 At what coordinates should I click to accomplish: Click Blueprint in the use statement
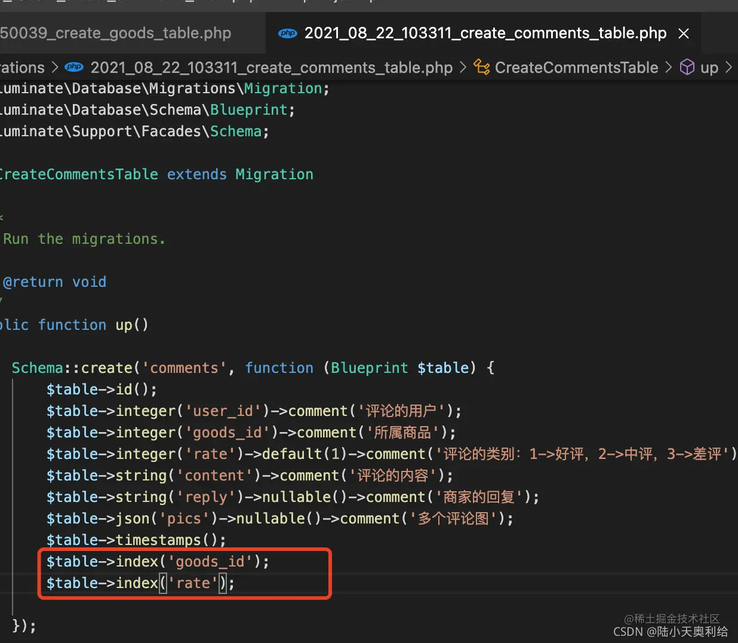click(x=249, y=110)
